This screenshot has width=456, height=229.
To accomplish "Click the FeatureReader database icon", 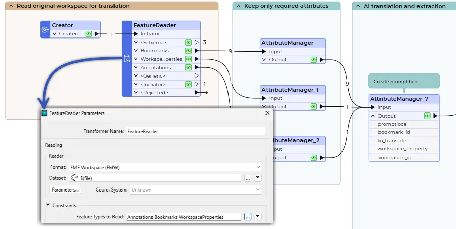I will pyautogui.click(x=127, y=59).
